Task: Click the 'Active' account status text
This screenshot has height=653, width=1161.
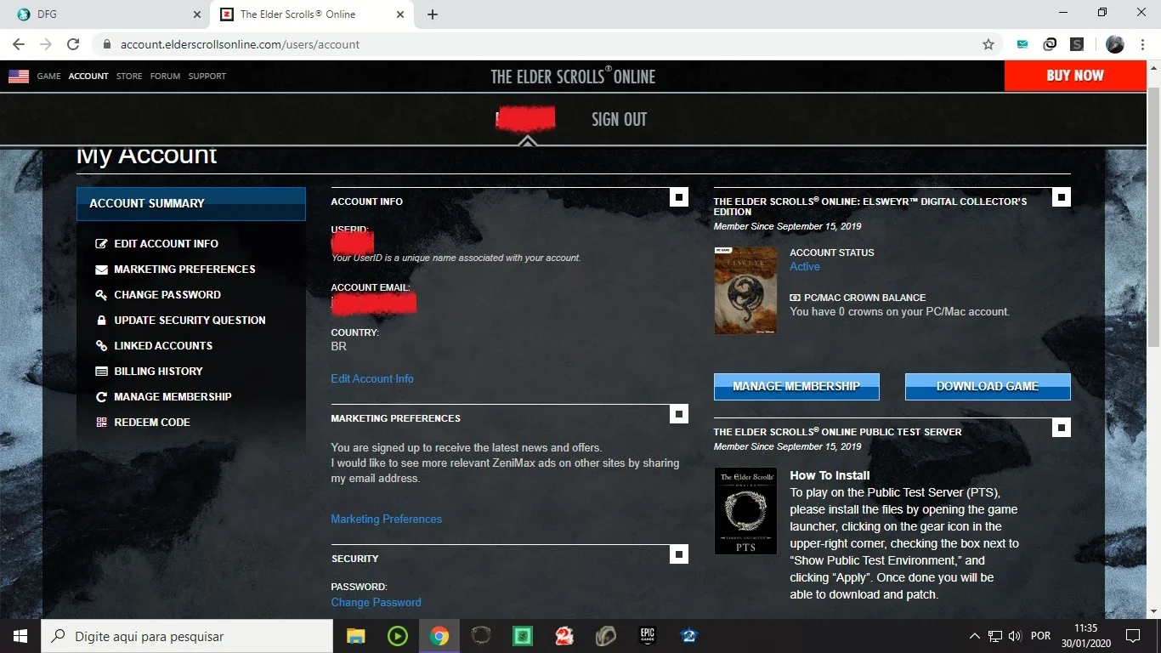Action: tap(805, 267)
